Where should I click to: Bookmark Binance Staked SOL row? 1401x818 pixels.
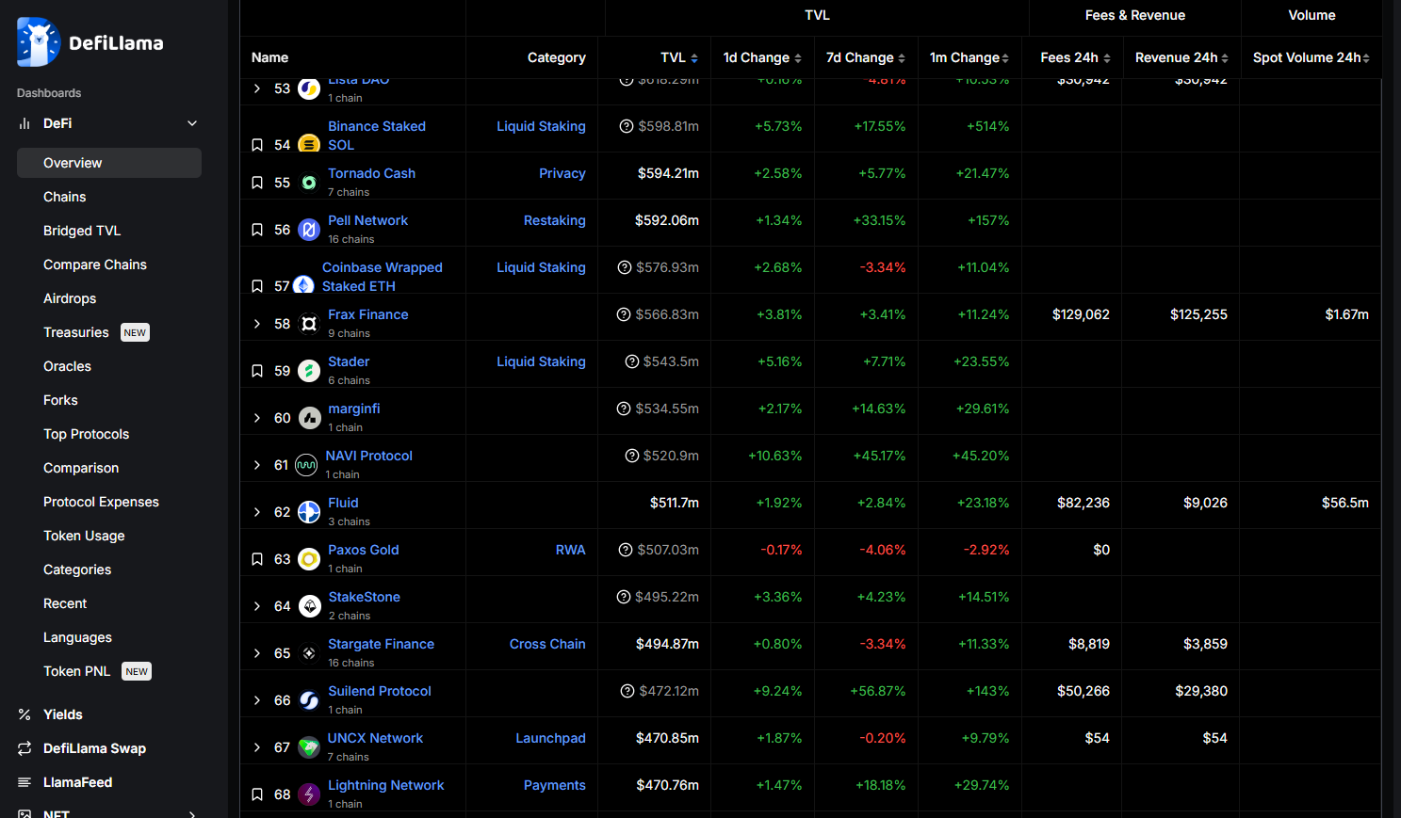coord(257,145)
